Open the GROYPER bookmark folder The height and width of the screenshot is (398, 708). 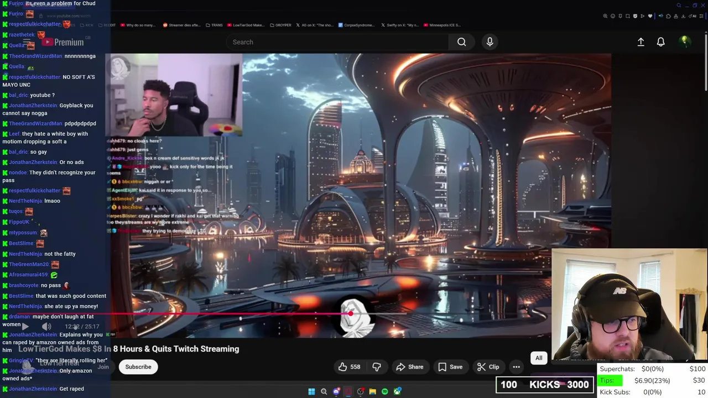[280, 25]
